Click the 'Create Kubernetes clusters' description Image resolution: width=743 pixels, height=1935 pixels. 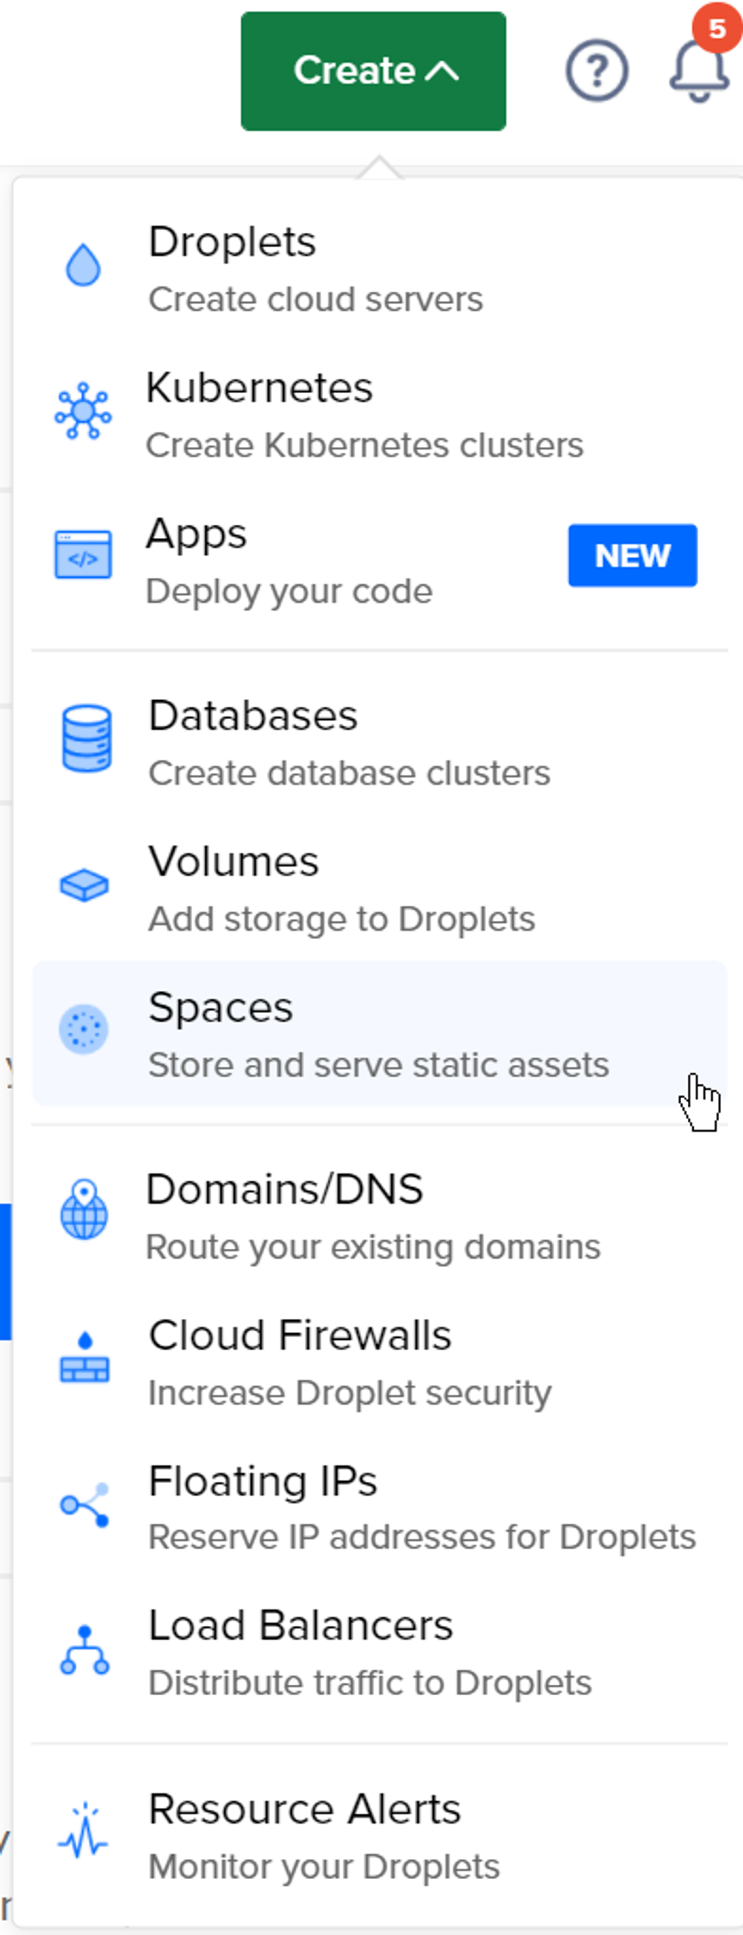365,445
